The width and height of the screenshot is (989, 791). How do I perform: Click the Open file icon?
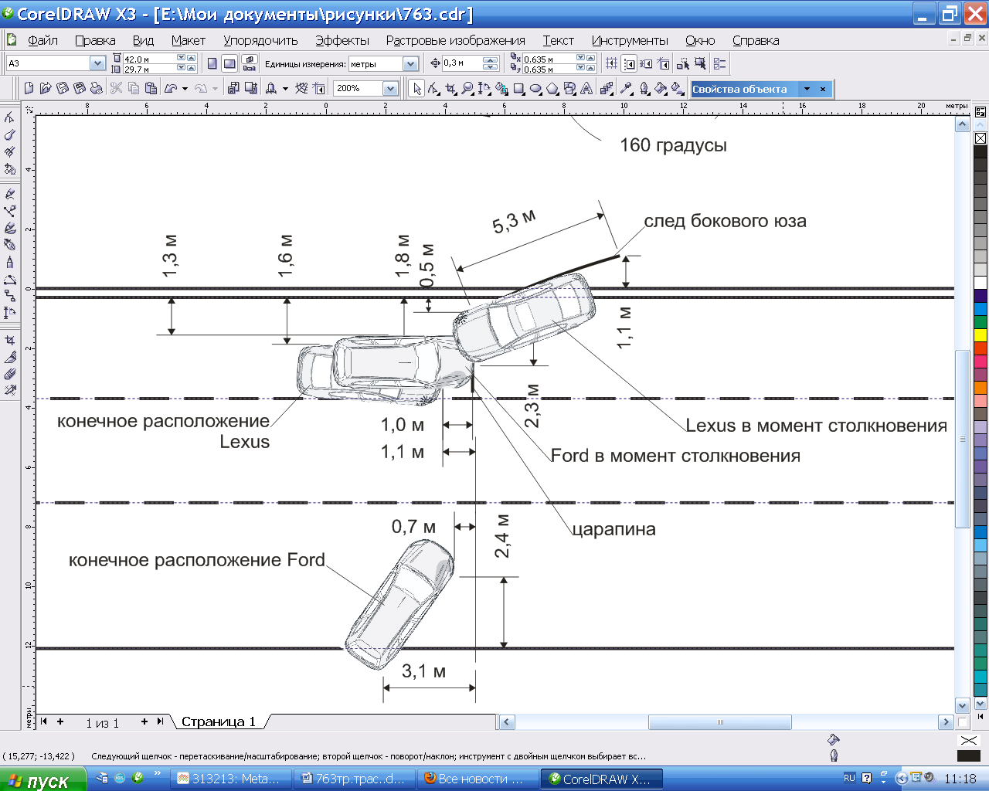point(46,88)
